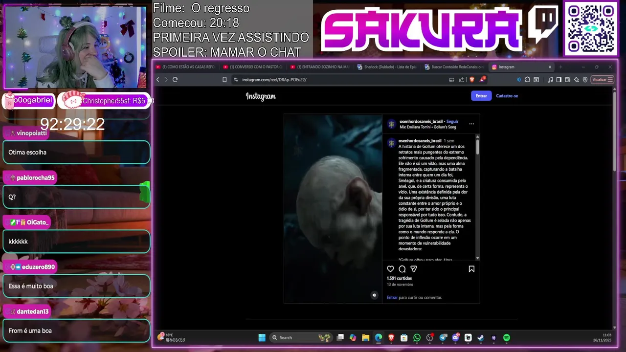Open the Brave VPN shield icon
Image resolution: width=626 pixels, height=352 pixels.
pyautogui.click(x=585, y=80)
